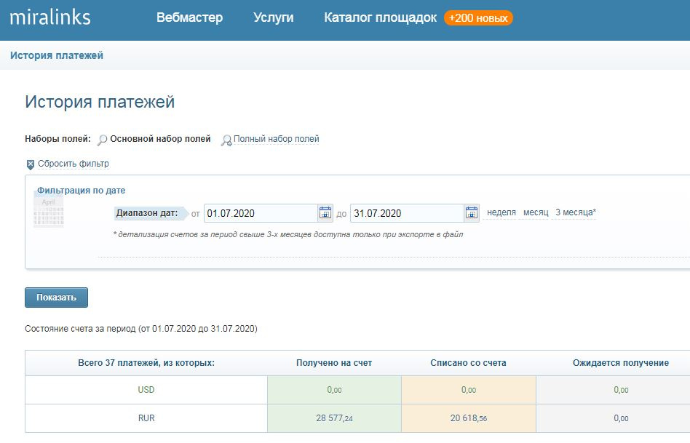Click the miralinks logo

(x=50, y=17)
